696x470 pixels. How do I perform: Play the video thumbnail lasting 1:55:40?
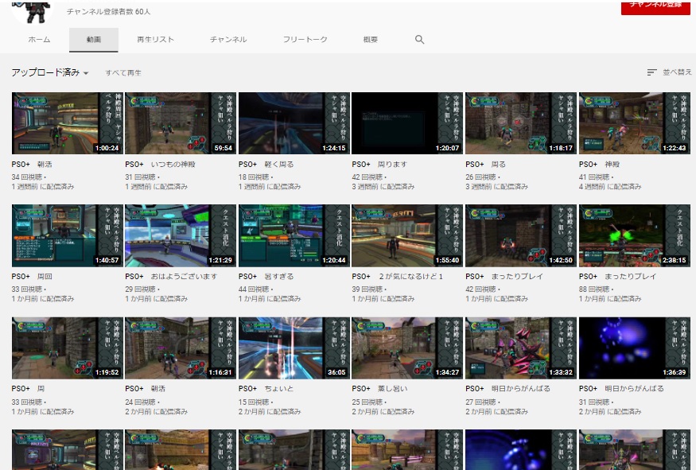pos(407,235)
